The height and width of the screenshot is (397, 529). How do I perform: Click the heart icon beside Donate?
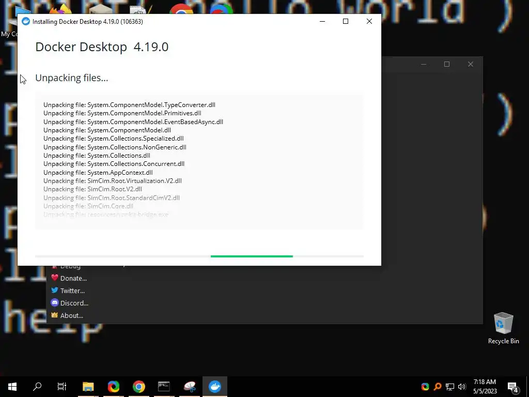tap(55, 278)
